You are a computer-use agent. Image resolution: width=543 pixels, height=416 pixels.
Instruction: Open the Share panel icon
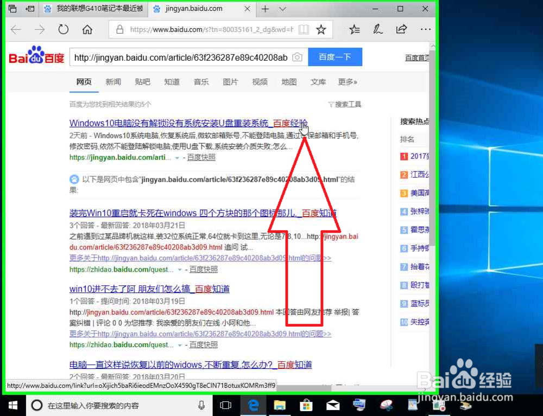401,30
